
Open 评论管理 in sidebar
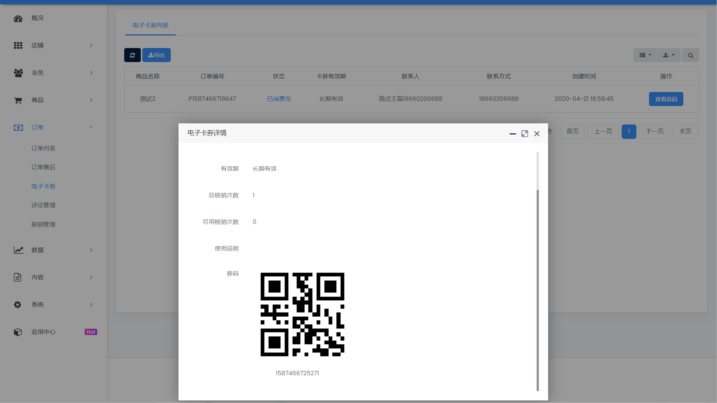(43, 205)
